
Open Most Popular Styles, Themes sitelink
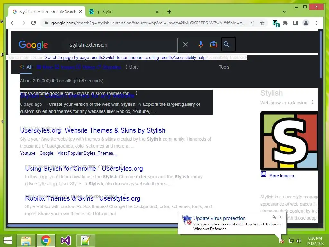pyautogui.click(x=87, y=153)
